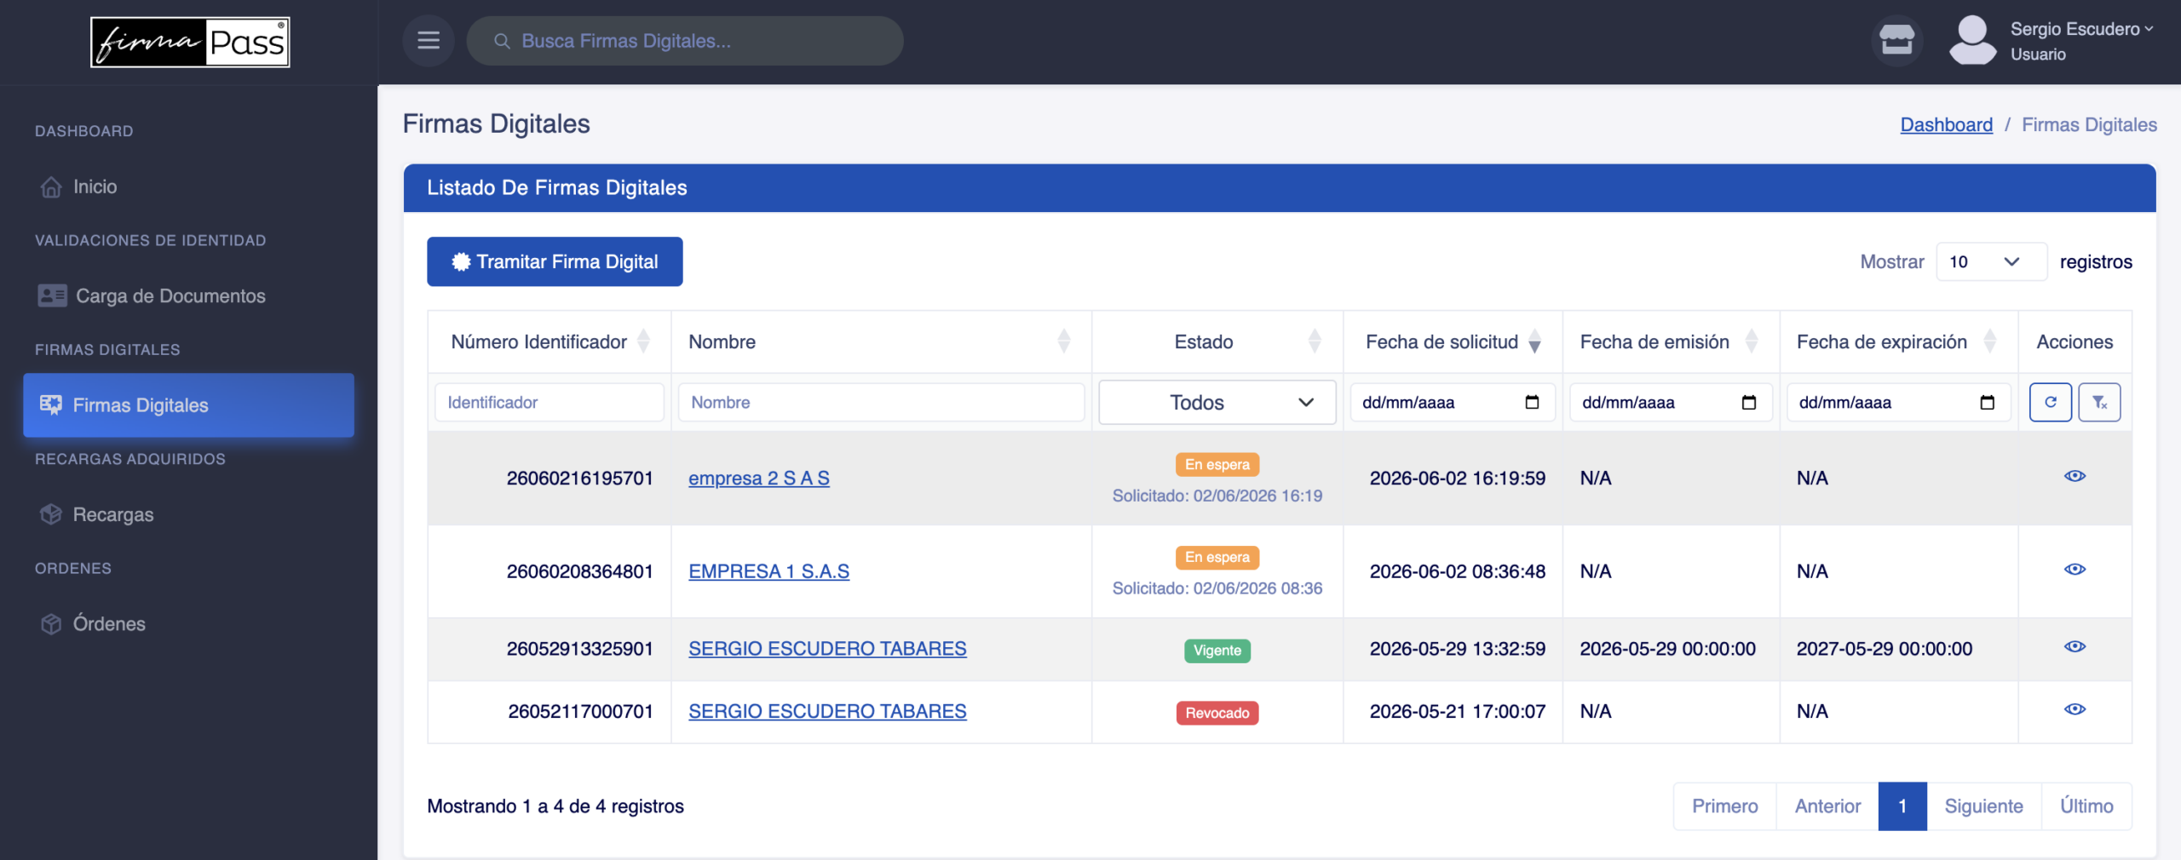Open the empresa 2 S A S link

point(759,478)
